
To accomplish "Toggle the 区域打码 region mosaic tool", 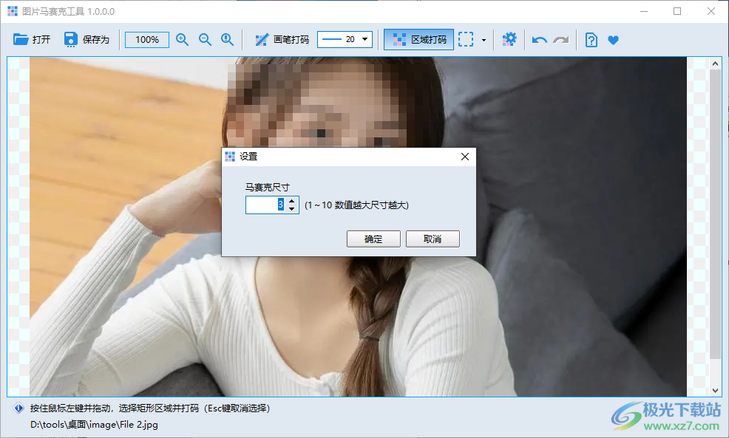I will 419,39.
